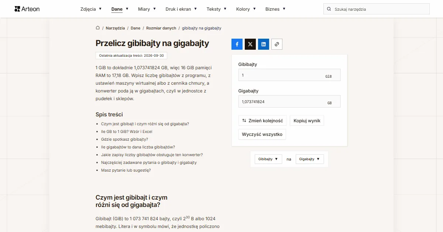Click the Kopiuj wynik button
This screenshot has width=443, height=232.
307,121
